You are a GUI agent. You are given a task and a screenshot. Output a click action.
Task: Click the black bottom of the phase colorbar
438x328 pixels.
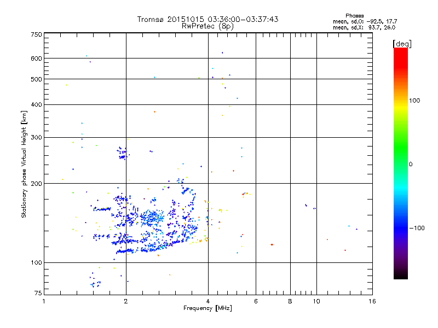tap(401, 275)
